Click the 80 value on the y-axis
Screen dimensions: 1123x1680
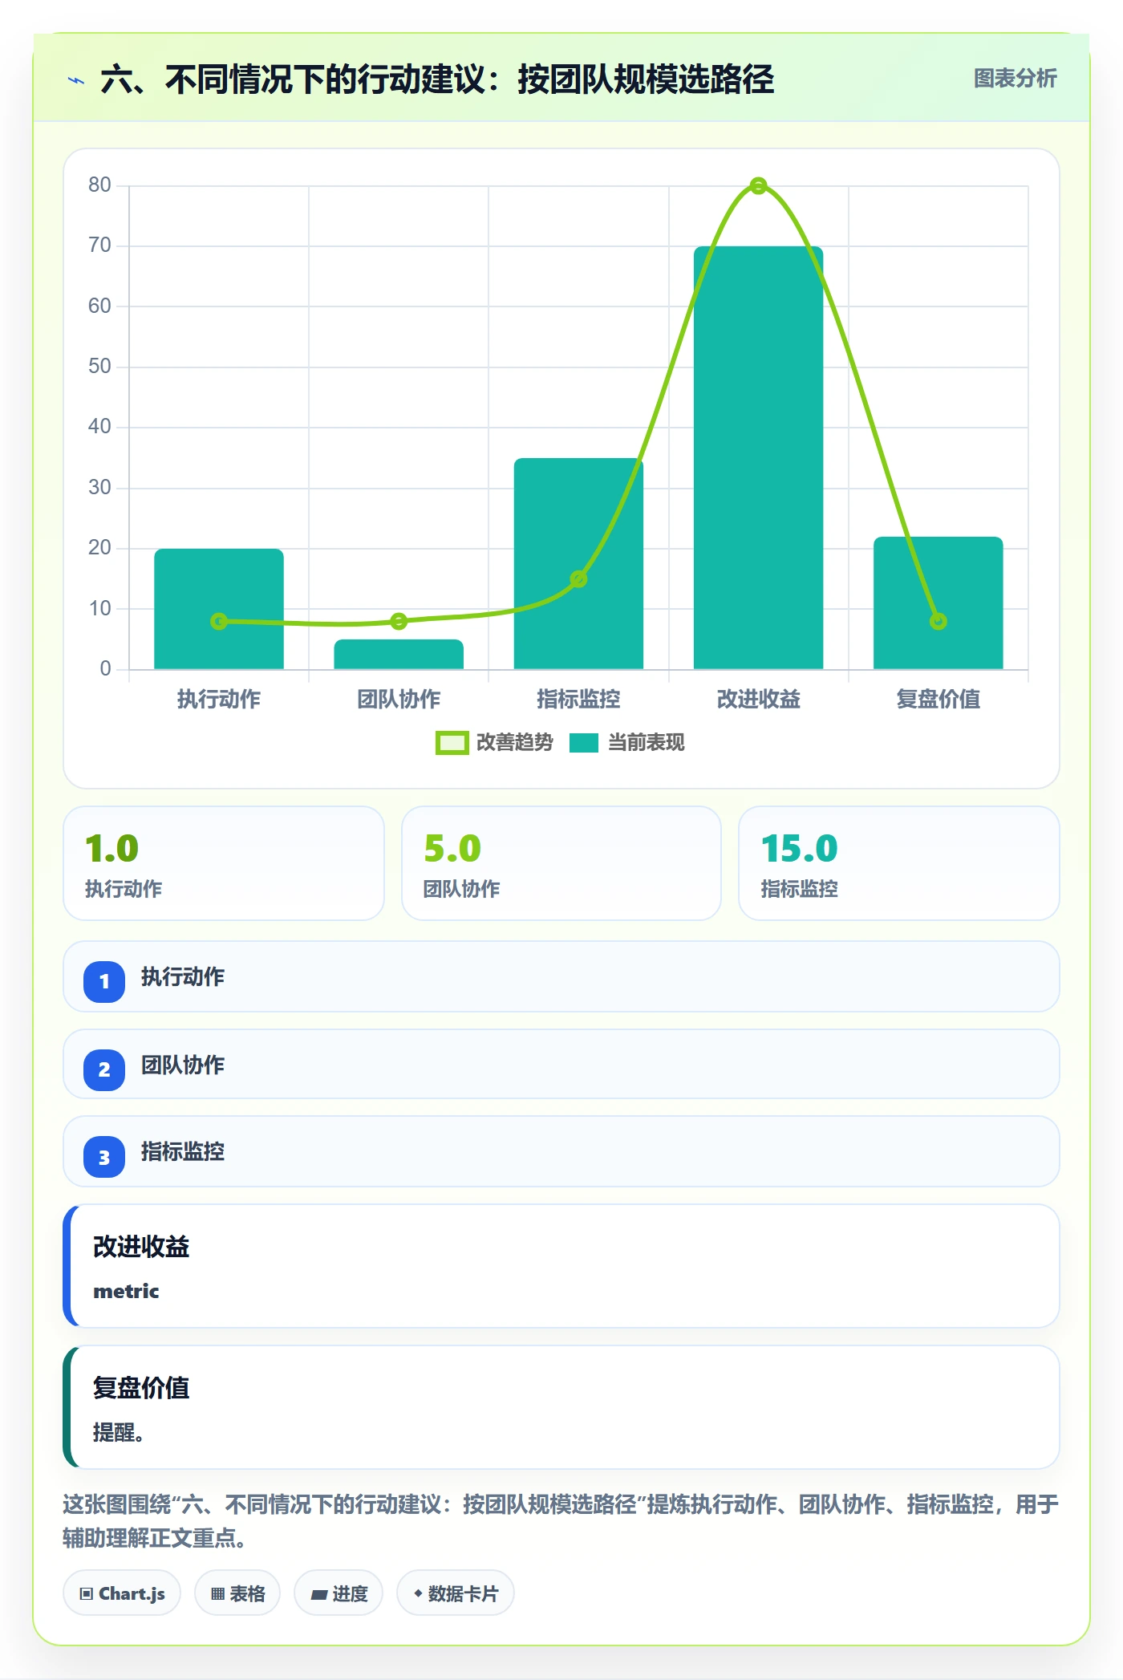[x=99, y=185]
